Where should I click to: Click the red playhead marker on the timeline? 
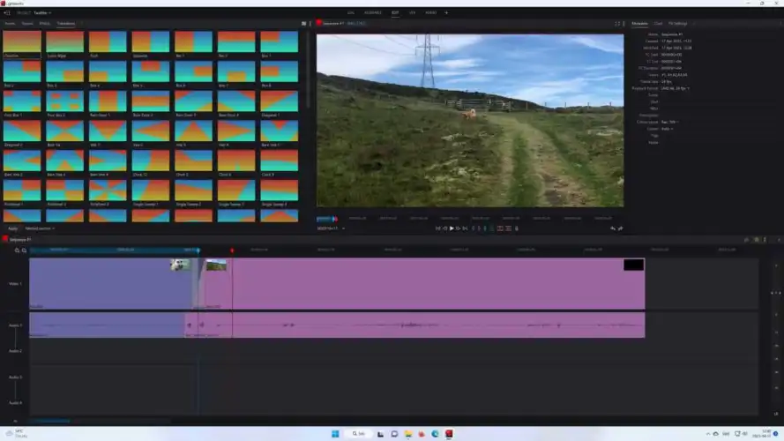[x=232, y=250]
